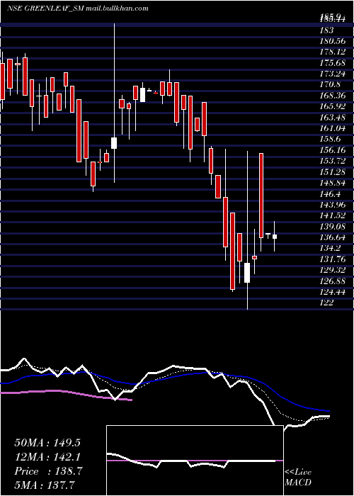
Task: Click the 134.2 price axis label
Action: [x=329, y=248]
